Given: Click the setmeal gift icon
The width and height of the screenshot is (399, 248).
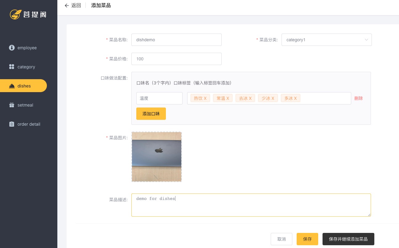Looking at the screenshot, I should pos(12,105).
